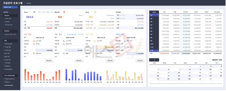
Task: Open the Month calendar picker icon
Action: (x=64, y=12)
